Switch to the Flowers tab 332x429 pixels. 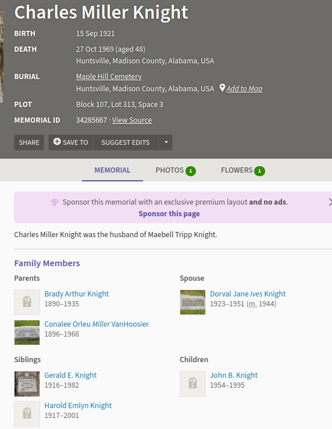coord(243,170)
